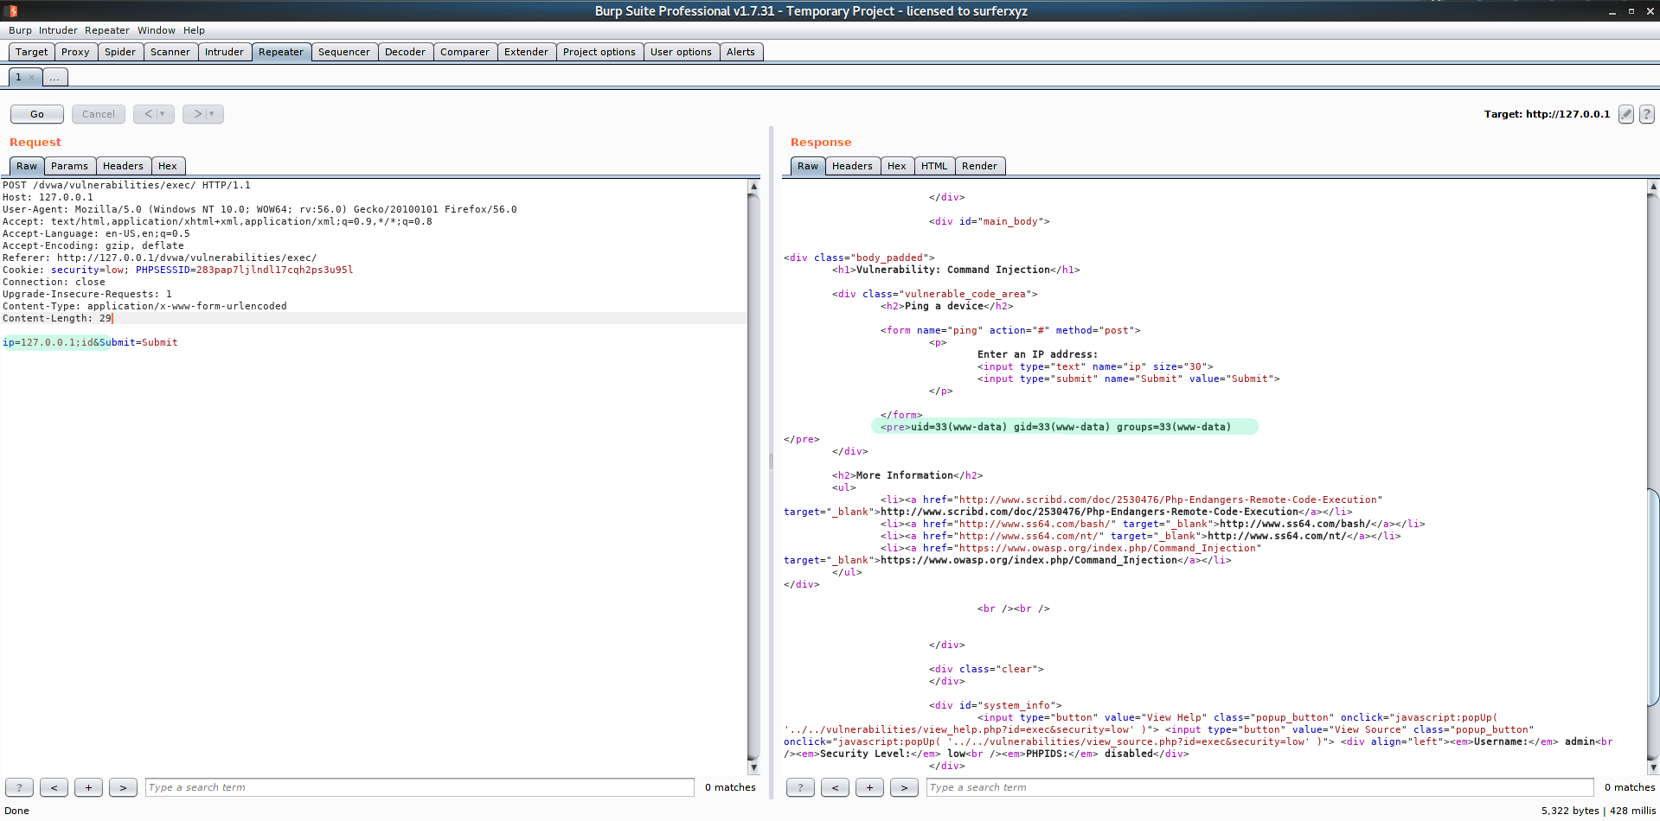Click the + button in the request search bar
The image size is (1660, 821).
point(88,787)
